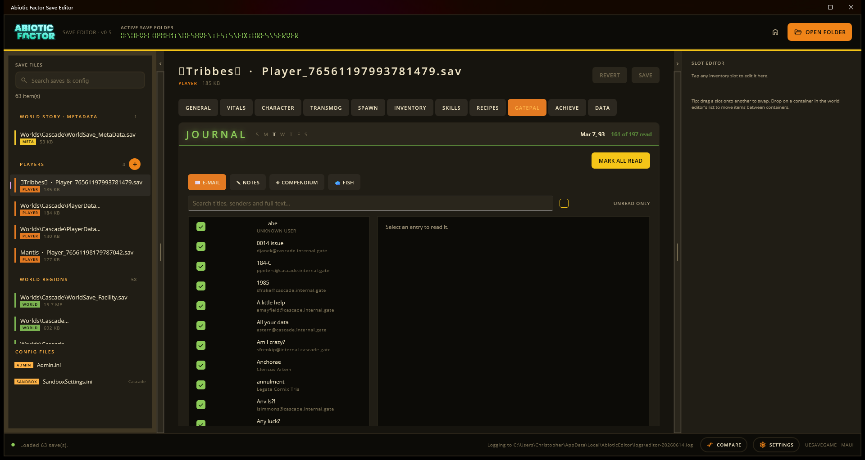Toggle read checkbox for 'annulment' email
The image size is (865, 460).
(201, 385)
